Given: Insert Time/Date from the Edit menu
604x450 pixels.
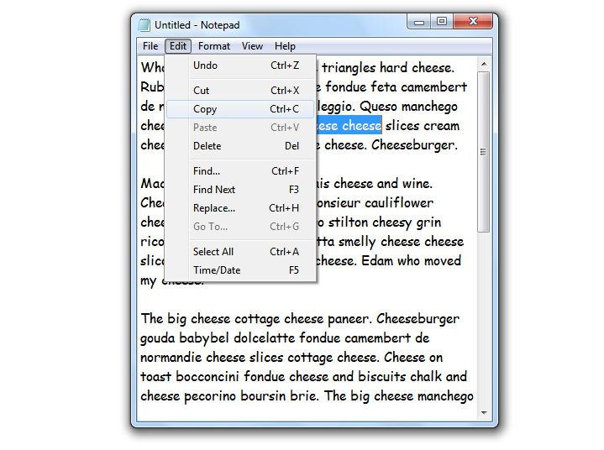Looking at the screenshot, I should click(x=217, y=270).
